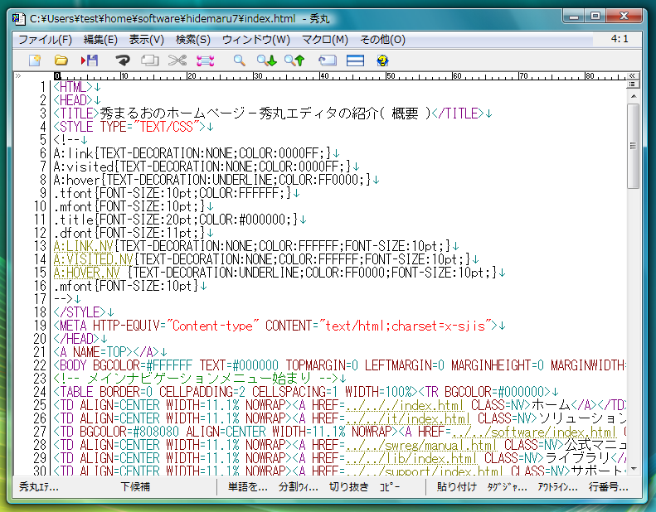The width and height of the screenshot is (656, 512).
Task: Open the その他(O) menu
Action: [x=383, y=40]
